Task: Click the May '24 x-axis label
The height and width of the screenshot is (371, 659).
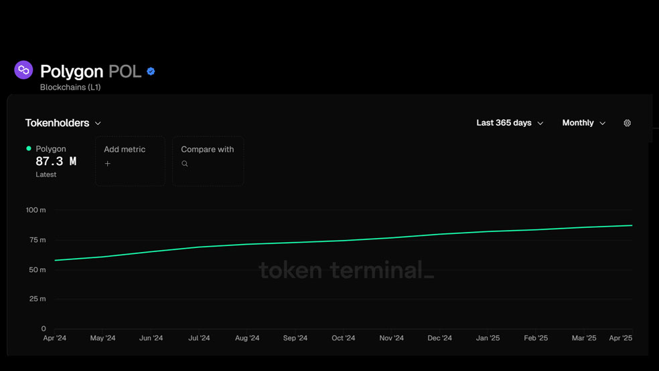Action: [102, 338]
